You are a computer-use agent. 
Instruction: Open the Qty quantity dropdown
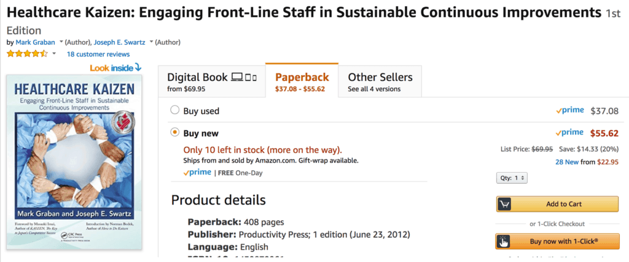[512, 178]
